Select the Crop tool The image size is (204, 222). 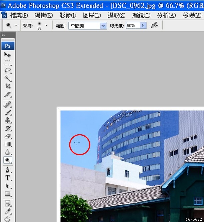[7, 86]
